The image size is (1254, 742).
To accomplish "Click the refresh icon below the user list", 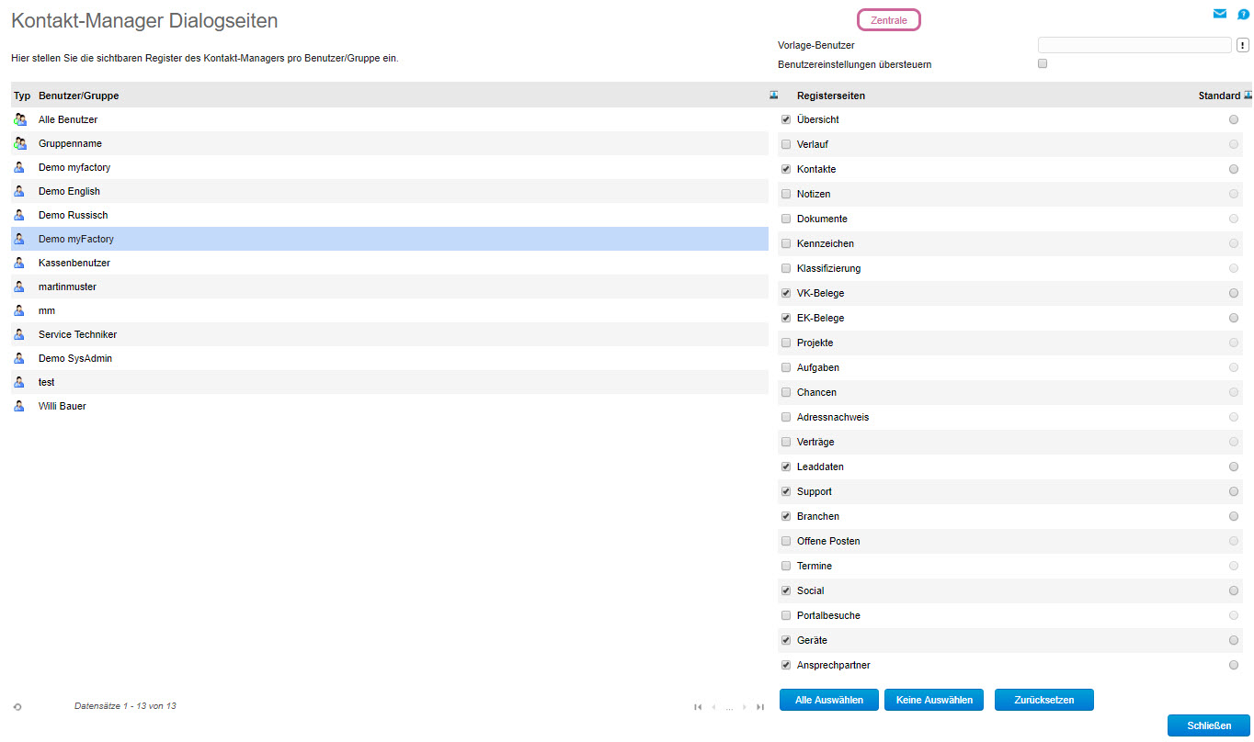I will coord(17,706).
